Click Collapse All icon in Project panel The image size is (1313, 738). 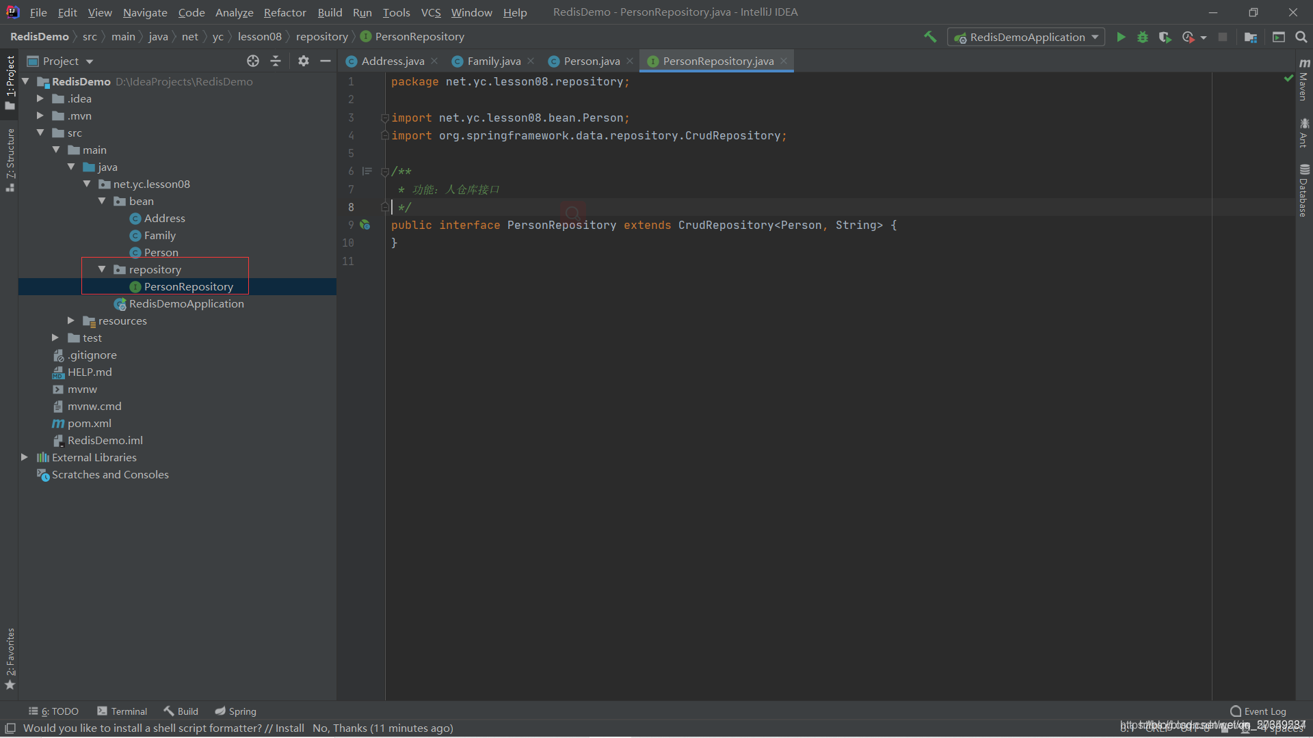[x=276, y=61]
